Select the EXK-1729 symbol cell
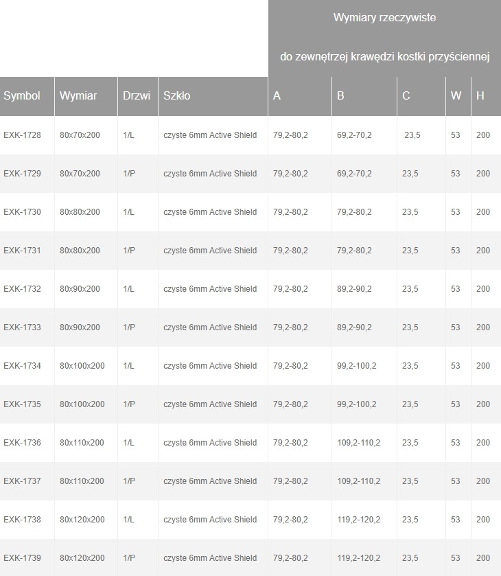 click(x=23, y=174)
